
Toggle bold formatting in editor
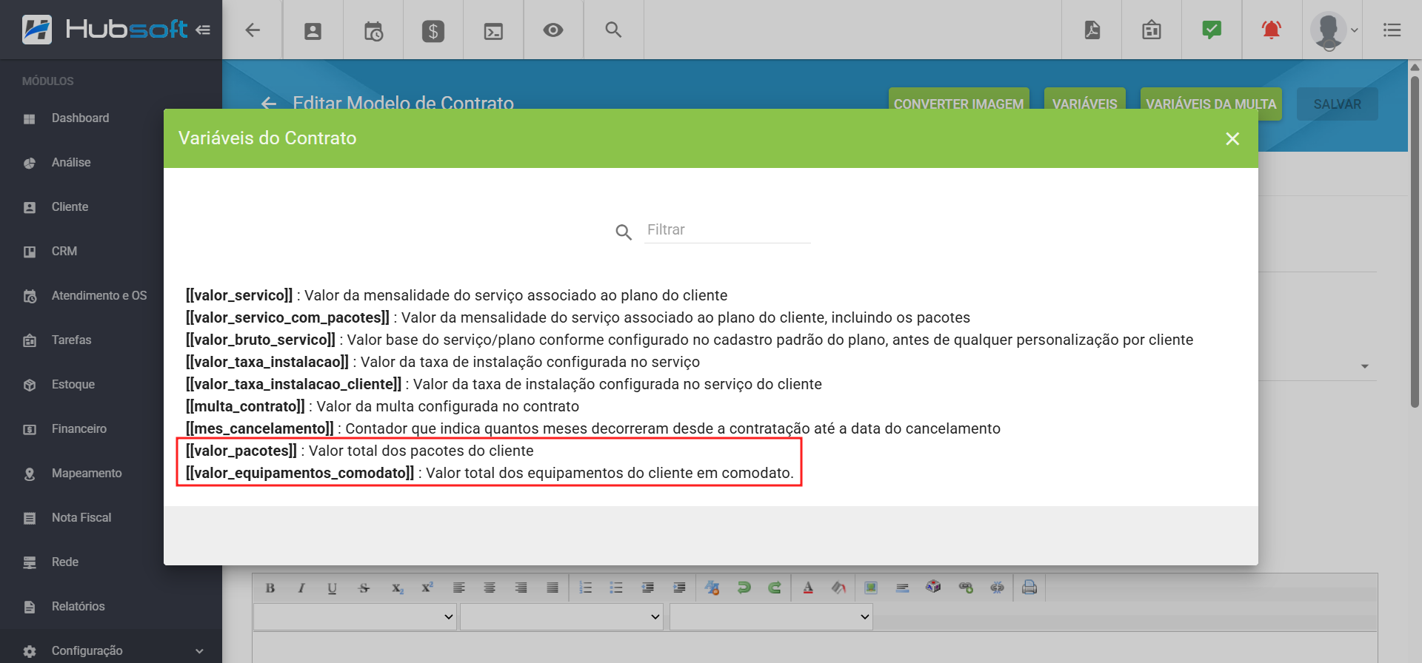[x=270, y=588]
